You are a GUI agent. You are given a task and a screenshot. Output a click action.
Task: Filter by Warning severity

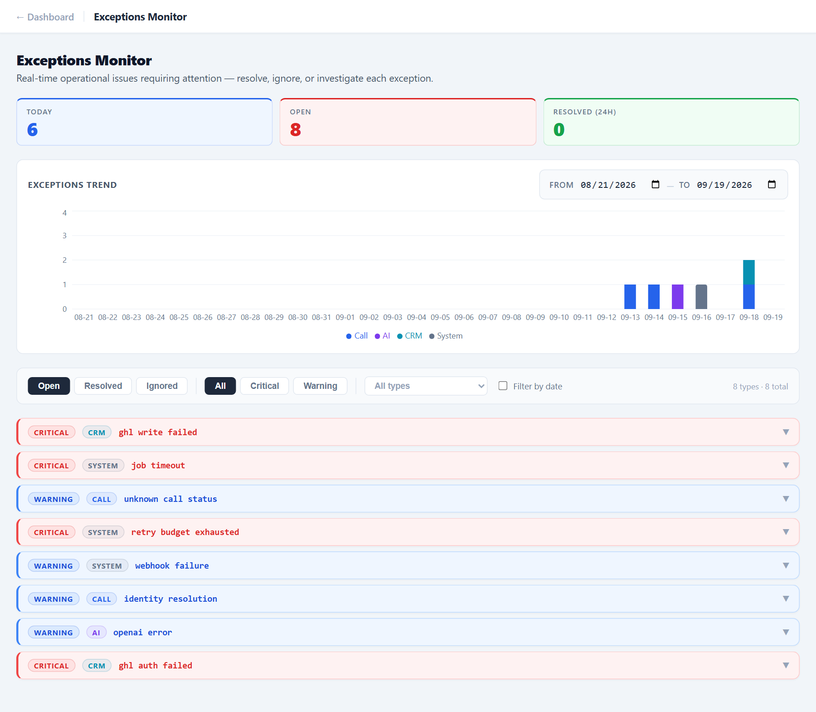320,386
